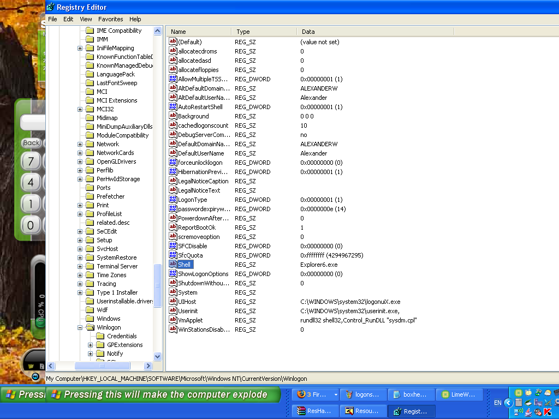Screen dimensions: 559x419
Task: Open the Edit menu
Action: pyautogui.click(x=68, y=19)
